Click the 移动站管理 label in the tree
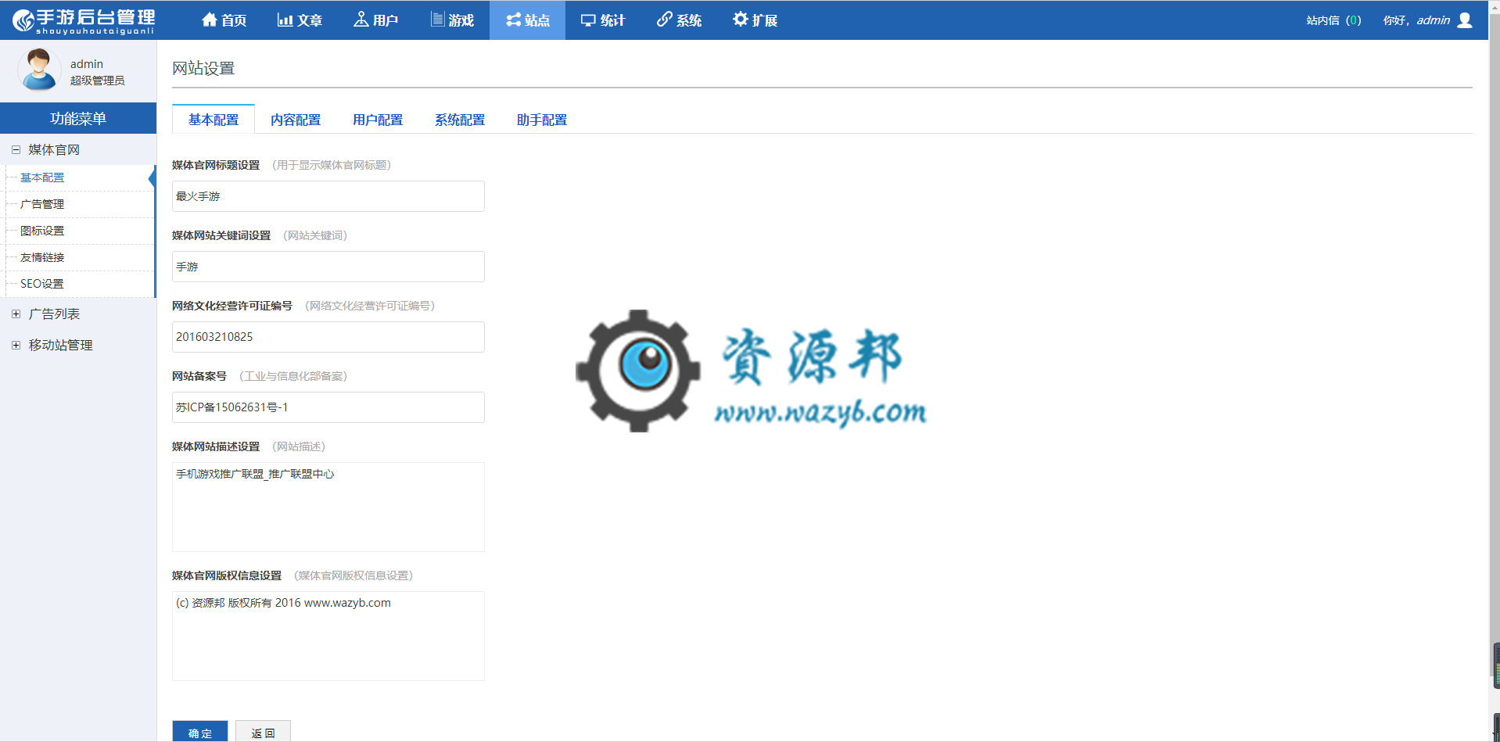 pos(61,345)
